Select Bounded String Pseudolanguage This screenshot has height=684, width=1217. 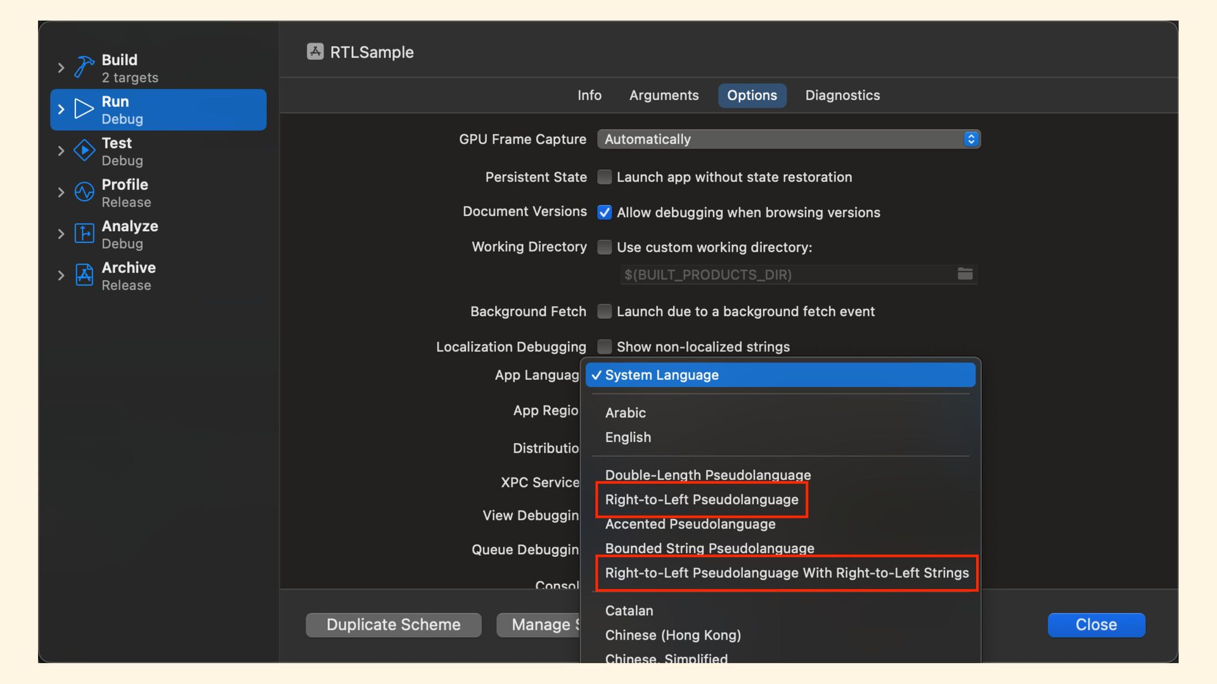pos(780,548)
